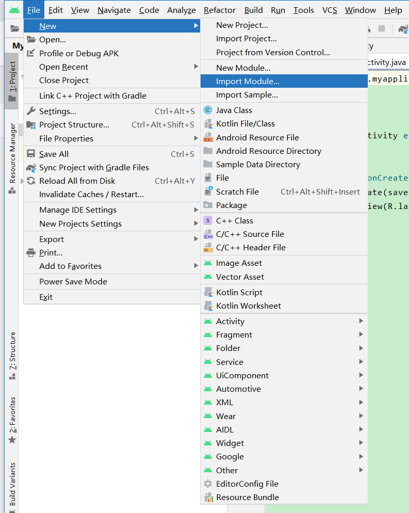Click the Android Studio logo icon
This screenshot has height=513, width=409.
click(14, 10)
